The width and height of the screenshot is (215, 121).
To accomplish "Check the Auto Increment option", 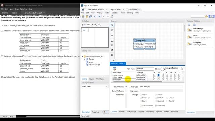I will (x=141, y=105).
